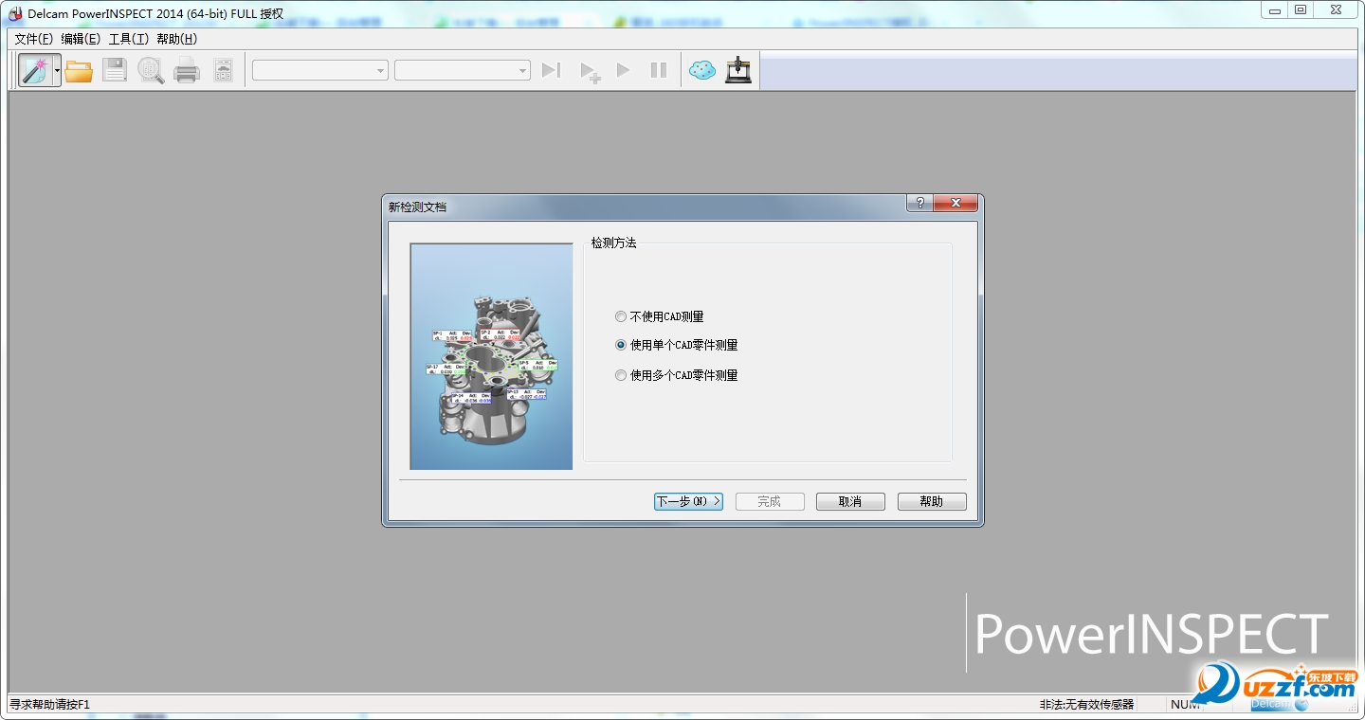This screenshot has height=720, width=1365.
Task: Click the engine part preview image
Action: click(x=491, y=356)
